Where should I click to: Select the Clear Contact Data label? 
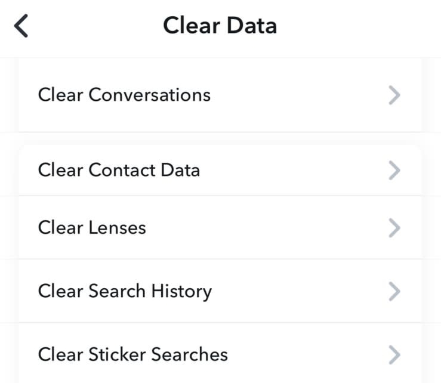click(119, 170)
